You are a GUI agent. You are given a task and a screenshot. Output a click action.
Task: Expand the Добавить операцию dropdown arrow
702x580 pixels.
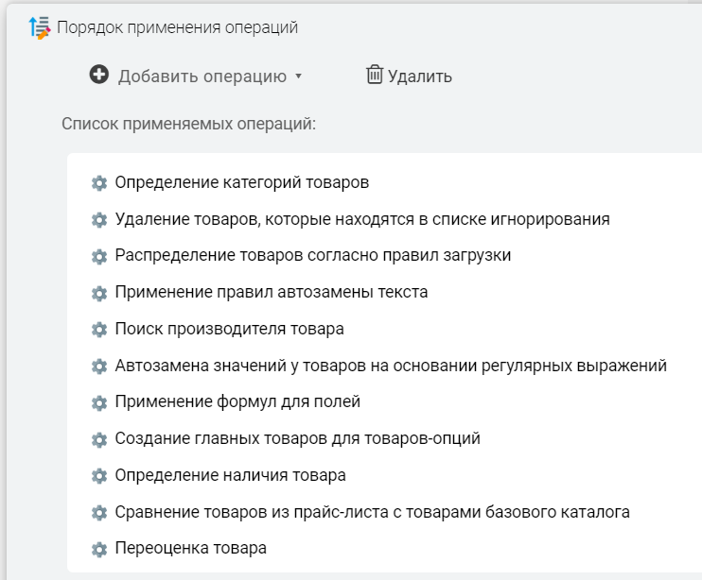click(298, 76)
